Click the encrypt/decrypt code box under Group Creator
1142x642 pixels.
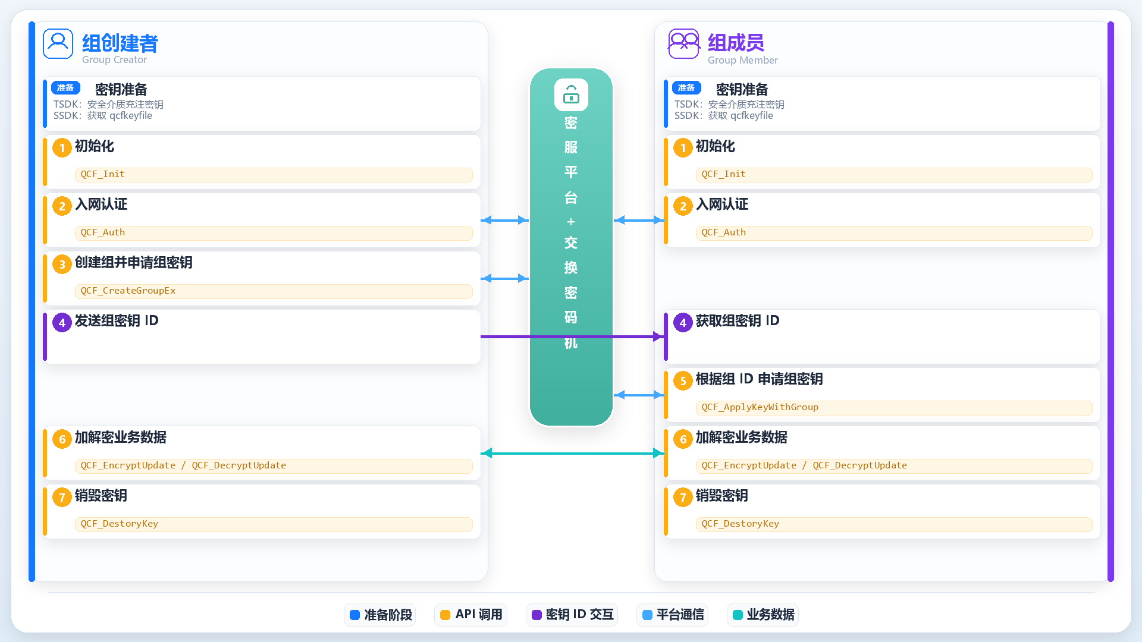pos(274,465)
